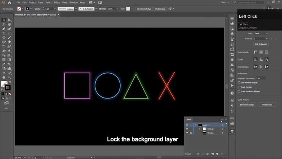Swap fill and stroke colors
Screen dimensions: 282x159
coord(10,82)
